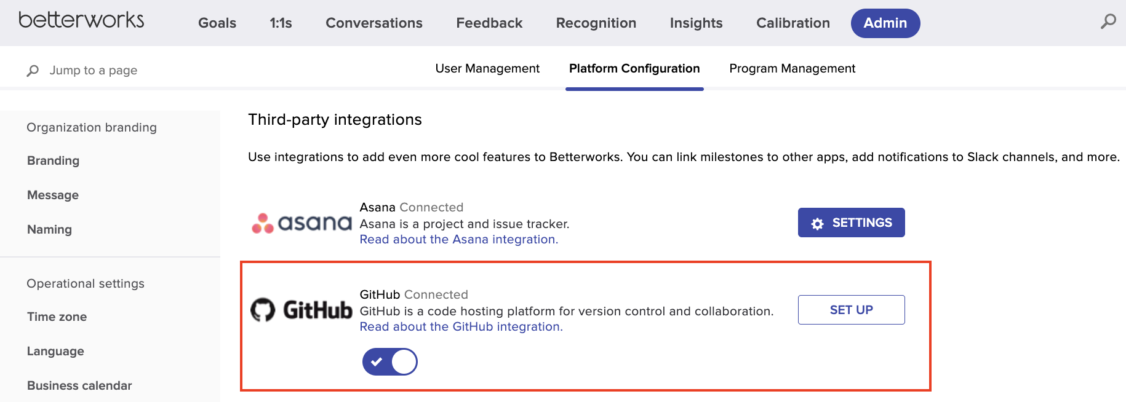The width and height of the screenshot is (1126, 402).
Task: Click the GitHub Connected status text
Action: [x=436, y=294]
